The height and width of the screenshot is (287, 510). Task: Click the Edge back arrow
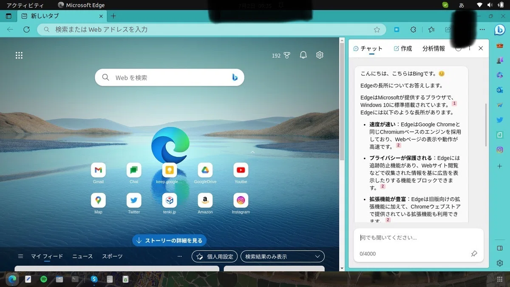click(10, 30)
